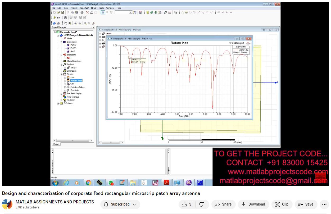Open the Windows Start orb
This screenshot has height=214, width=331.
[55, 183]
